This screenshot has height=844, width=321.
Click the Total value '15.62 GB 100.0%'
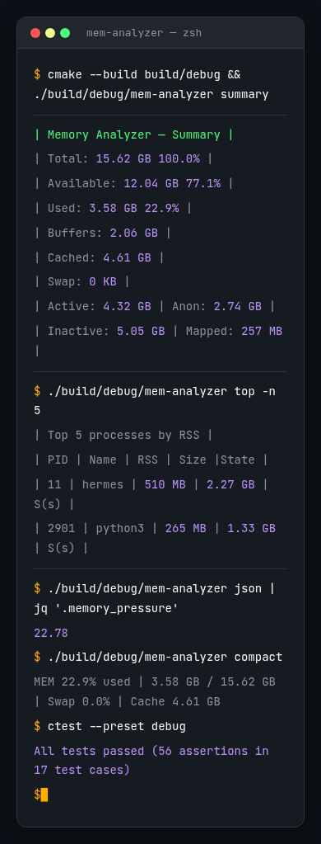[147, 158]
